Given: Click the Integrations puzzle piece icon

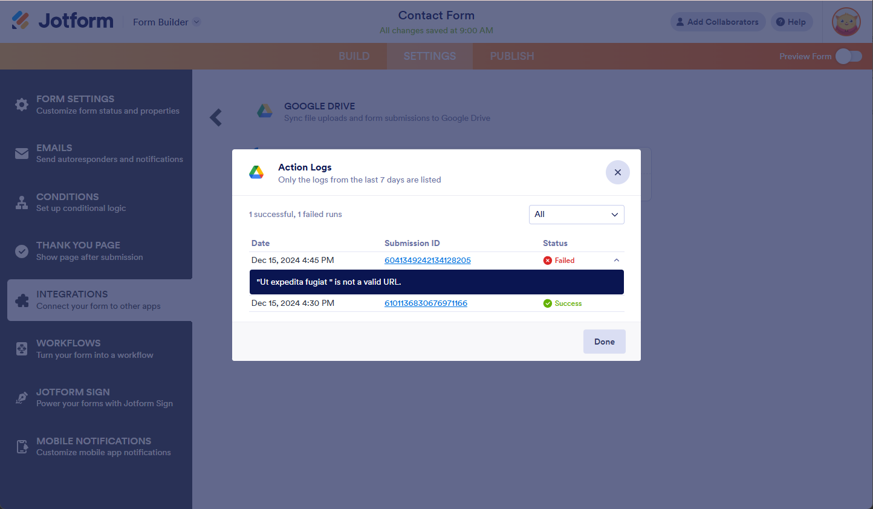Looking at the screenshot, I should 22,300.
